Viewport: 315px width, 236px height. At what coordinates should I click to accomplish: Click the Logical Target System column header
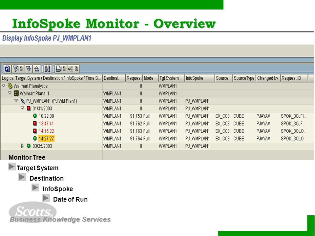[x=52, y=78]
